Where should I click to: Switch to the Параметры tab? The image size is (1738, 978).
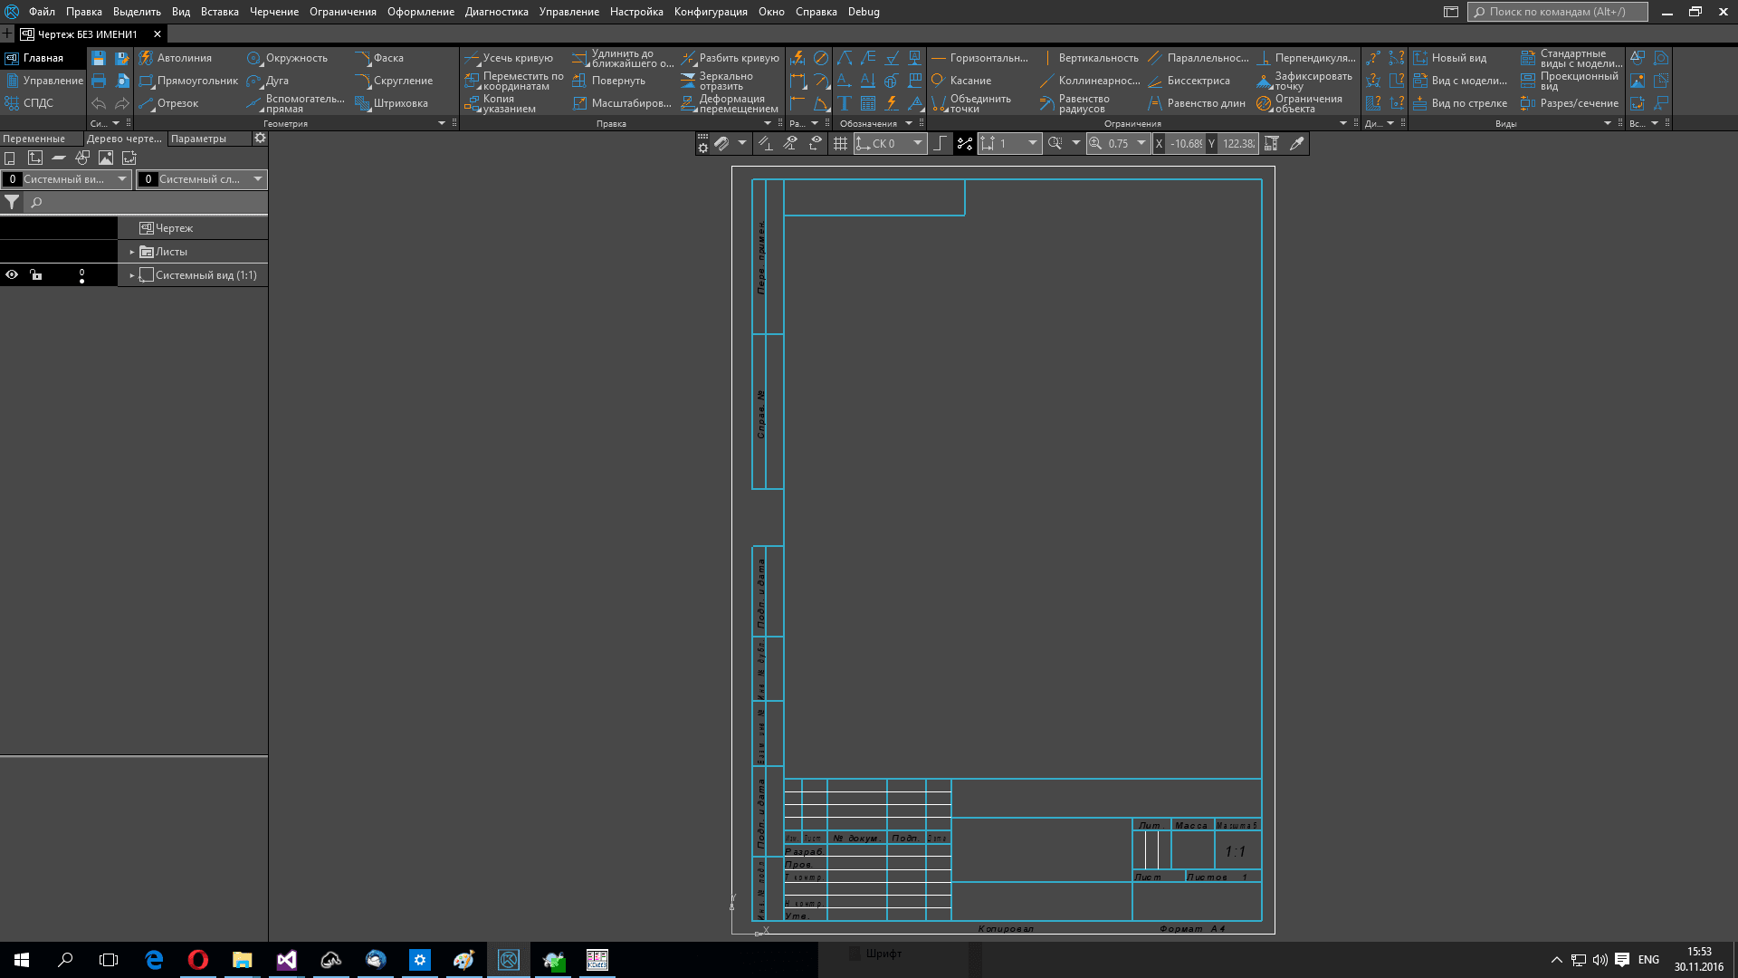point(198,139)
